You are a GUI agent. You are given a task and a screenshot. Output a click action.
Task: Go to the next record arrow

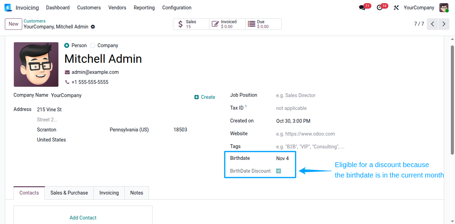click(444, 24)
